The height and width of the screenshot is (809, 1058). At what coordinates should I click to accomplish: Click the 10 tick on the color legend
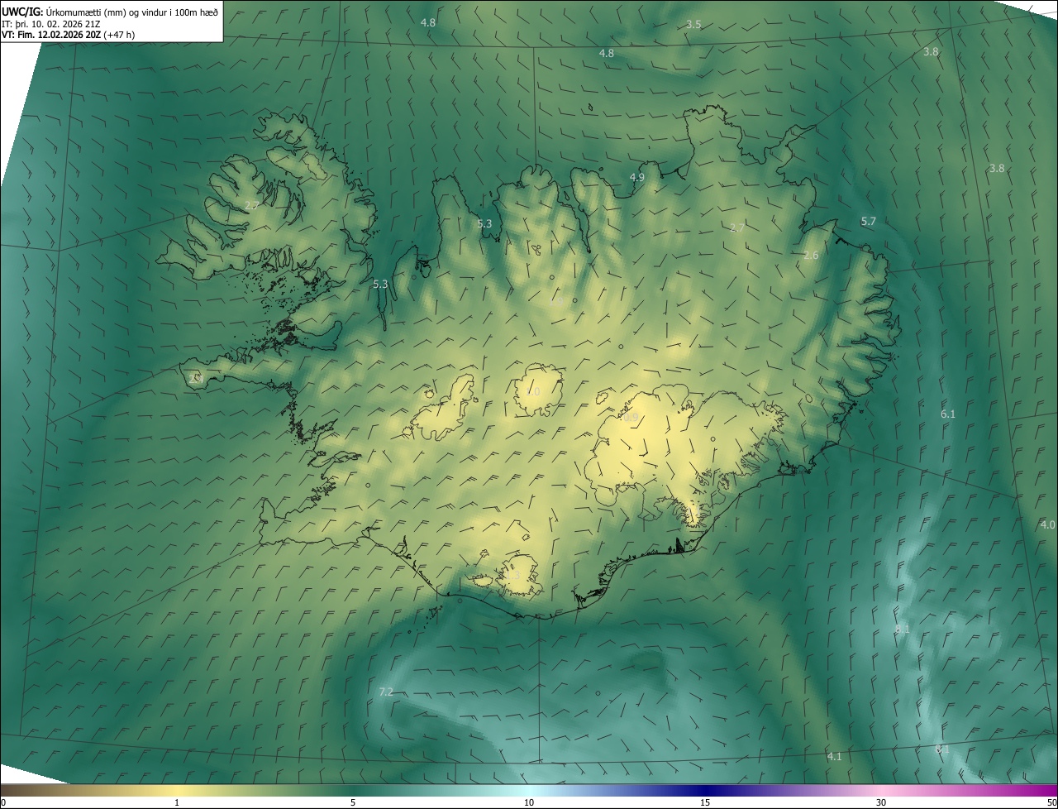529,802
